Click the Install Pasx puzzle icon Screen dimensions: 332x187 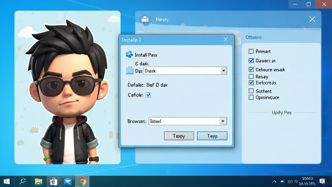(129, 55)
